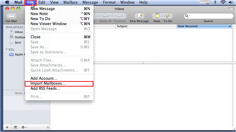Click the sidebar width grip handle
Screen dimensions: 236x132
48,127
